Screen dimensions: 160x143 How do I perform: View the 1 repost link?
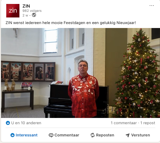coord(148,123)
